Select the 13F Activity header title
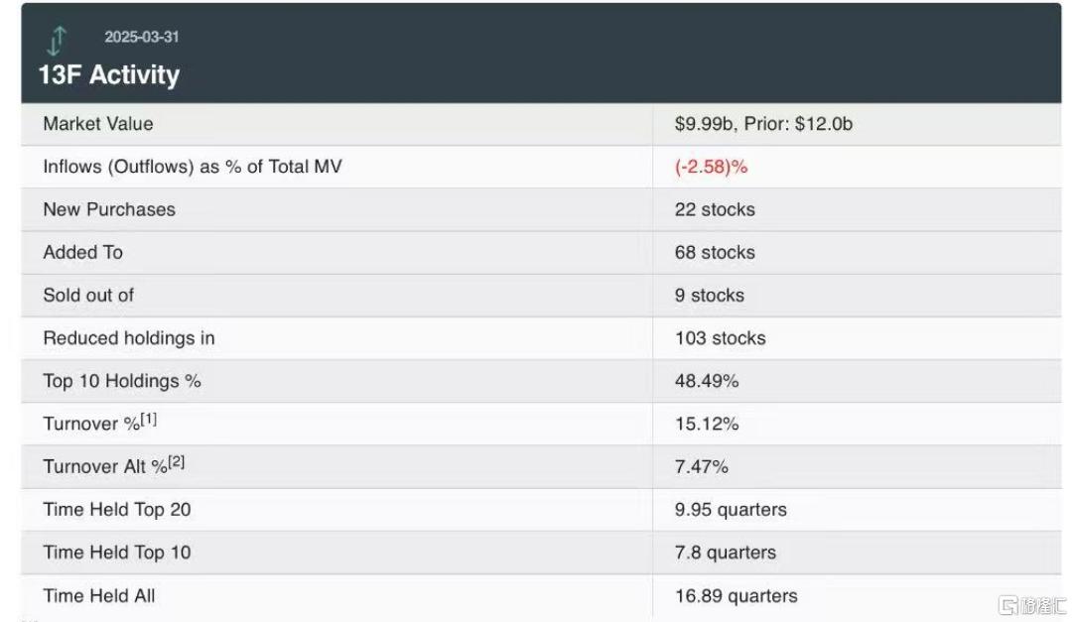 click(109, 74)
